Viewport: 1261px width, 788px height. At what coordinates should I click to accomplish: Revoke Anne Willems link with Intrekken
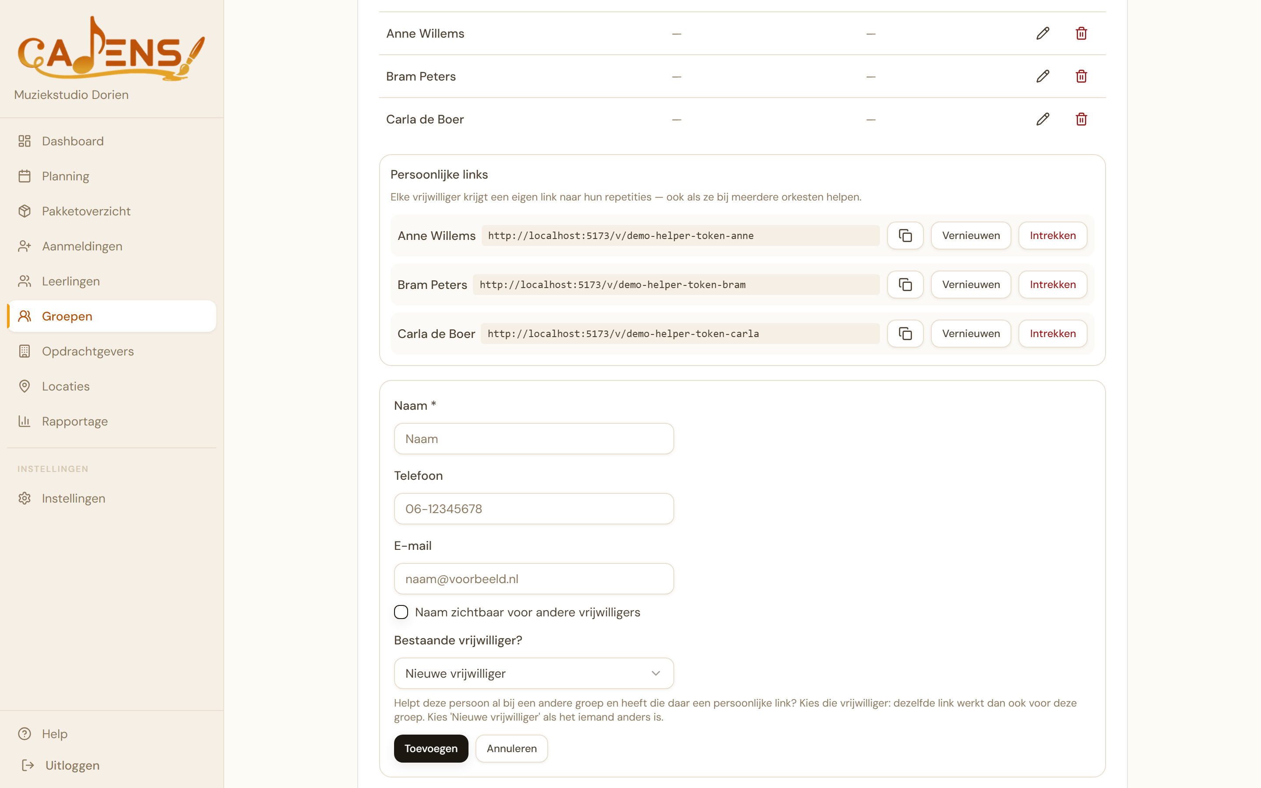point(1053,236)
